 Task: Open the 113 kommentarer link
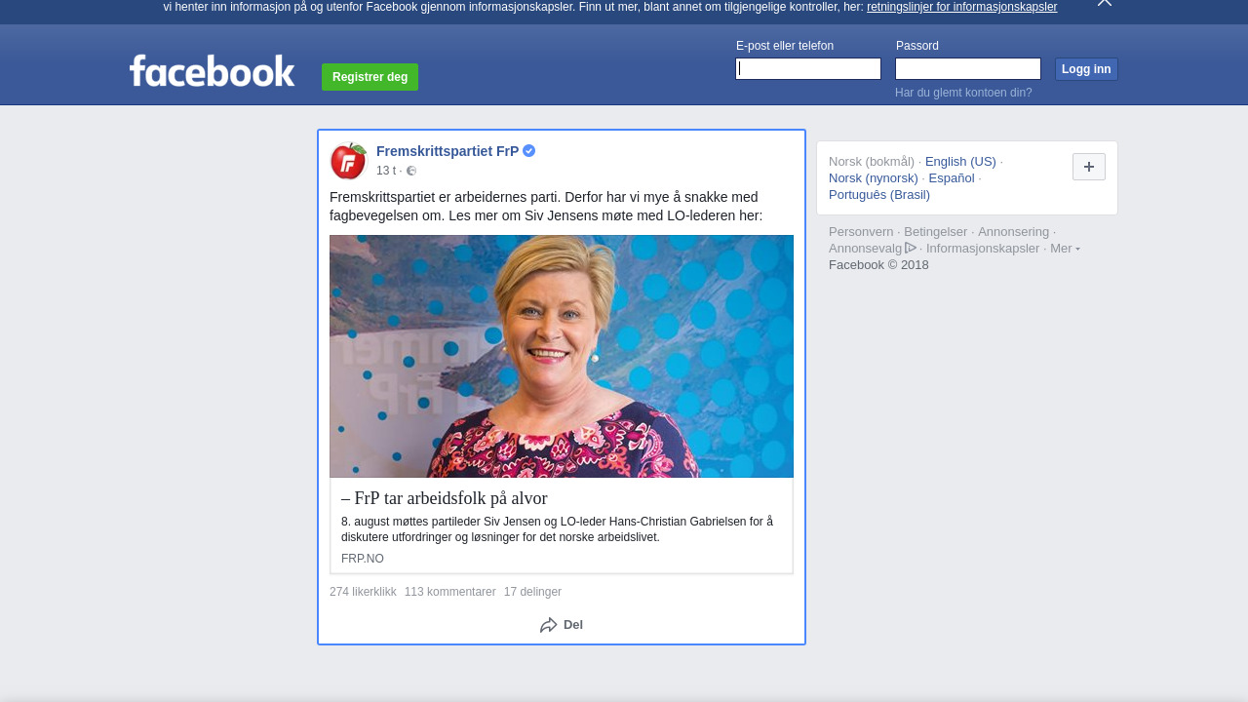pos(449,592)
